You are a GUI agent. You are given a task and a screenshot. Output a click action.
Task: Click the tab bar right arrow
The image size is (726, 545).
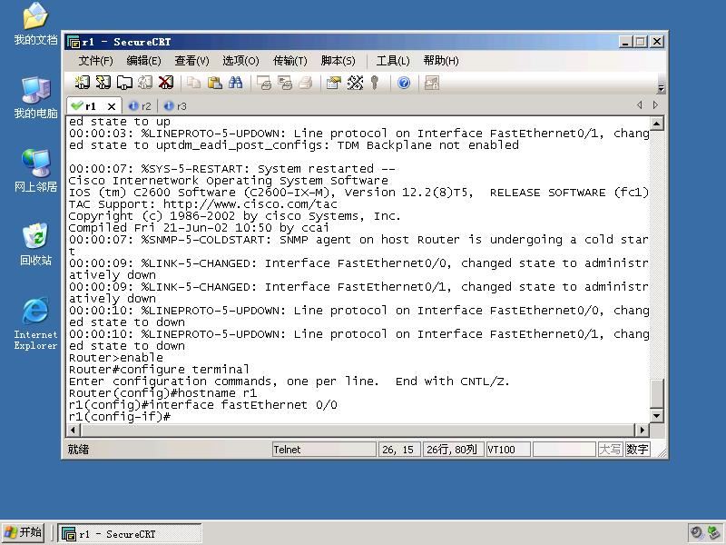pyautogui.click(x=655, y=105)
